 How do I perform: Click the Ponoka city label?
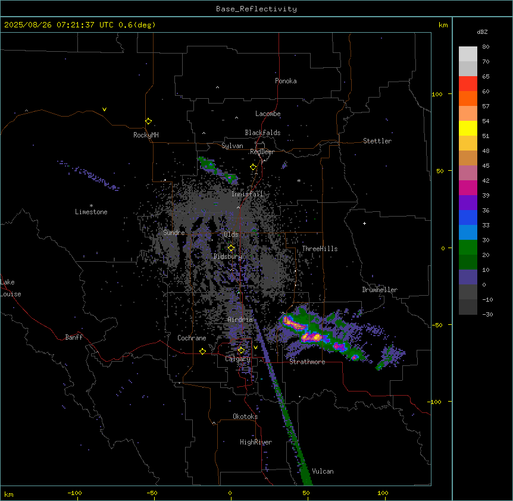pos(286,81)
